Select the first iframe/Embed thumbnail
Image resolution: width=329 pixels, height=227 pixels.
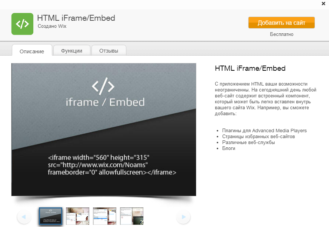pos(50,216)
